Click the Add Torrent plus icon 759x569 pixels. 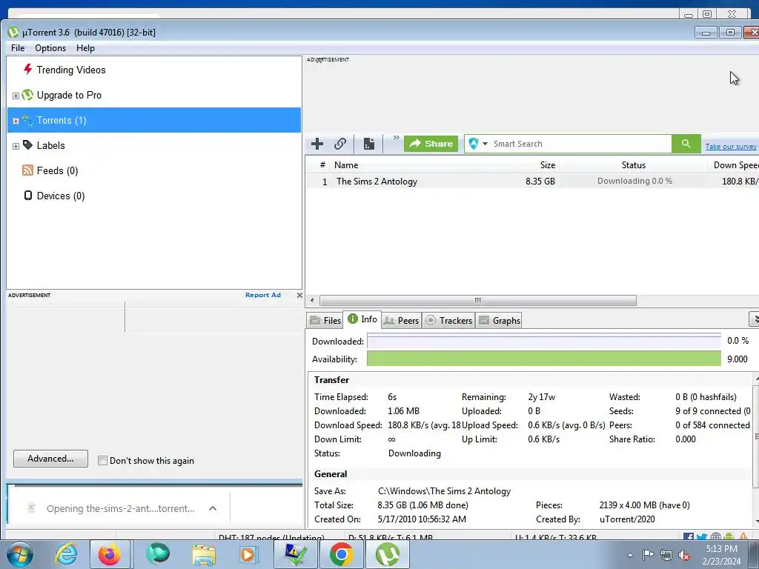point(317,144)
